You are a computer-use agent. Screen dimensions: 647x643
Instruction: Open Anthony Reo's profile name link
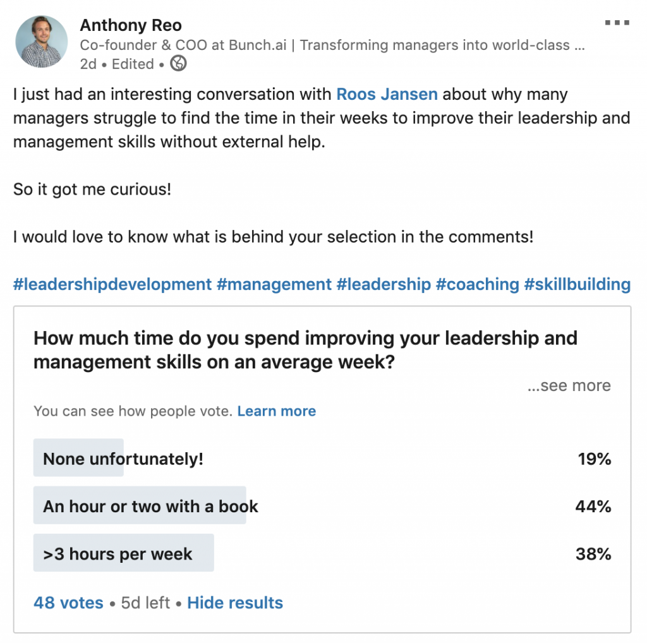click(131, 25)
